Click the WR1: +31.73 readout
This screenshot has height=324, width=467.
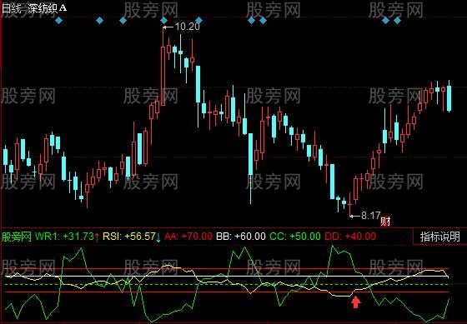65,237
